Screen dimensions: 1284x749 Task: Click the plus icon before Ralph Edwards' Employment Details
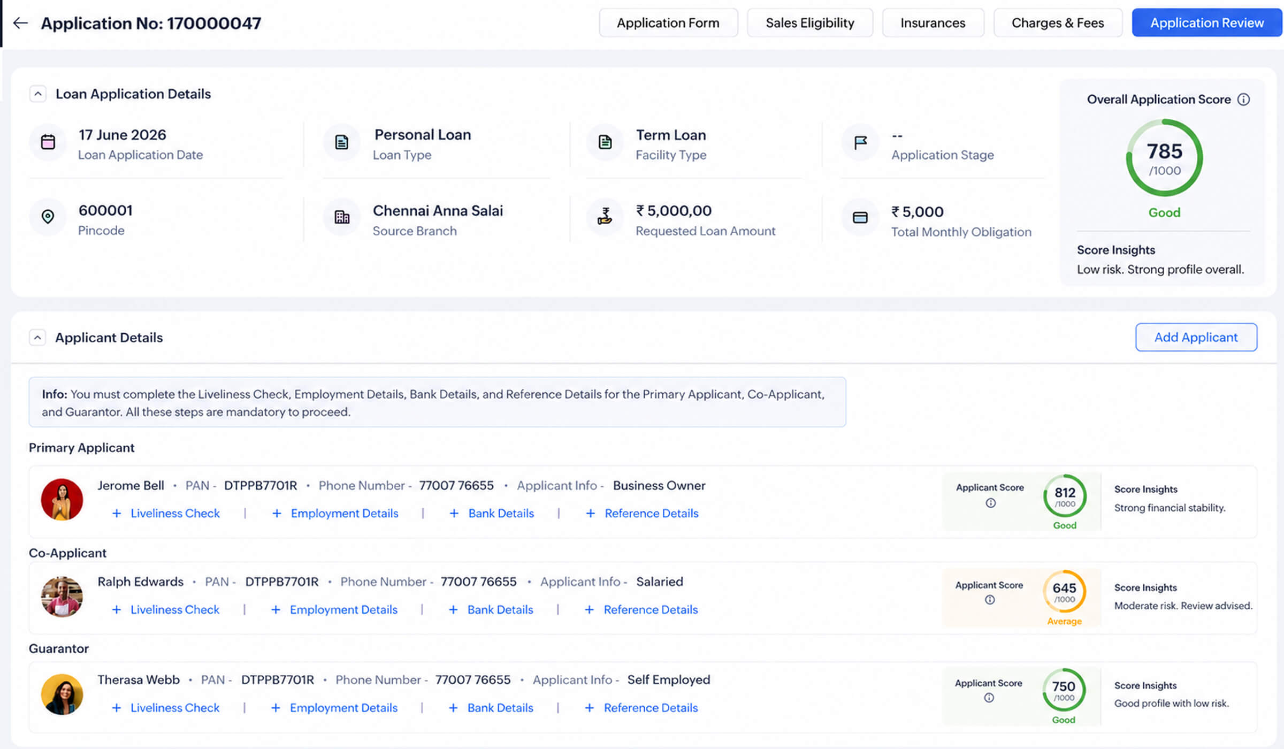point(276,610)
